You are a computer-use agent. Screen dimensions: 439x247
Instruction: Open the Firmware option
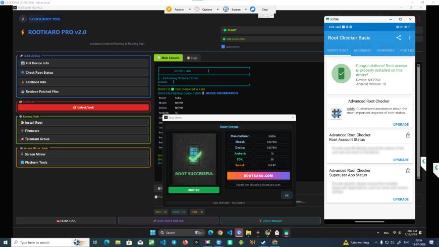pyautogui.click(x=83, y=131)
